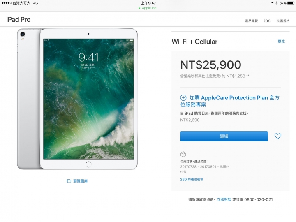Image resolution: width=296 pixels, height=222 pixels.
Task: Click 立即對談 chat link
Action: pyautogui.click(x=224, y=199)
